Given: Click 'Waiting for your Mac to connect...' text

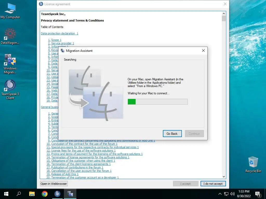Looking at the screenshot, I should [149, 93].
